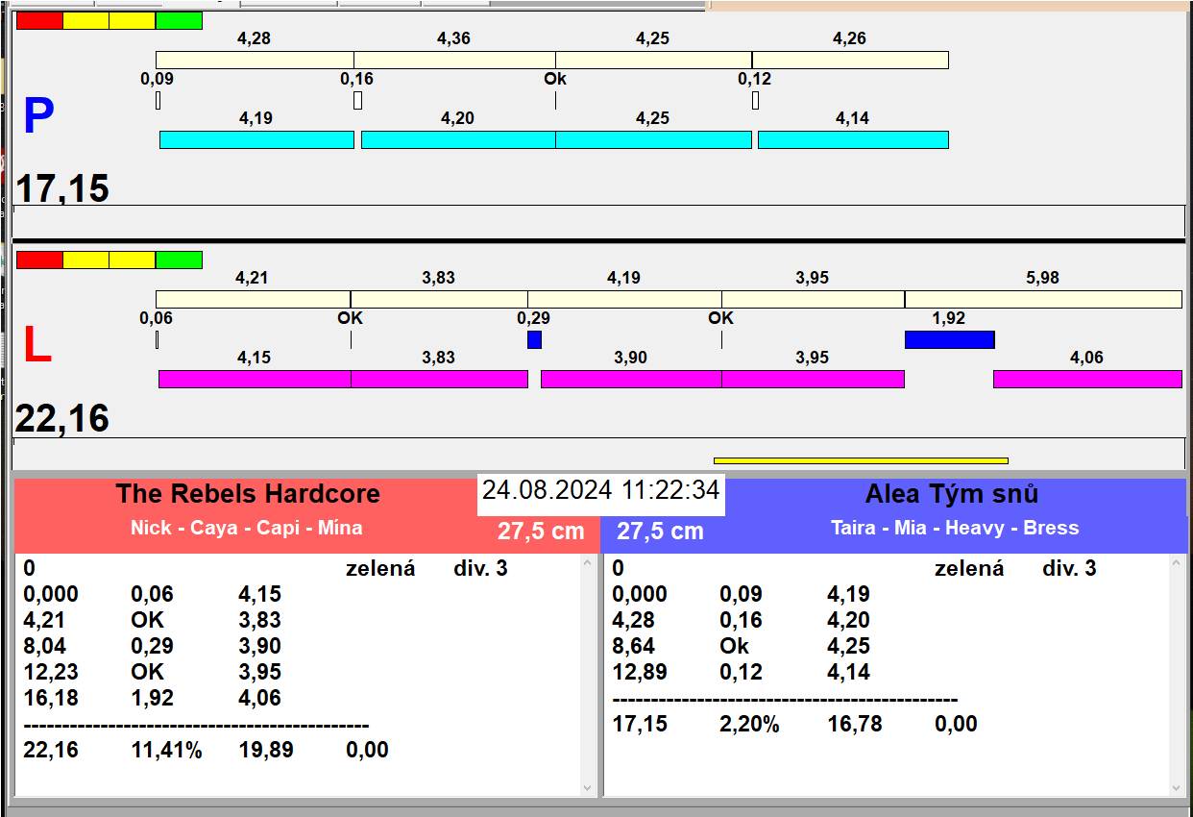
Task: Click the green start light in lane P
Action: pos(179,21)
